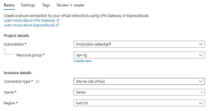This screenshot has width=210, height=111.
Task: Click green checkmark in Name field
Action: click(202, 92)
